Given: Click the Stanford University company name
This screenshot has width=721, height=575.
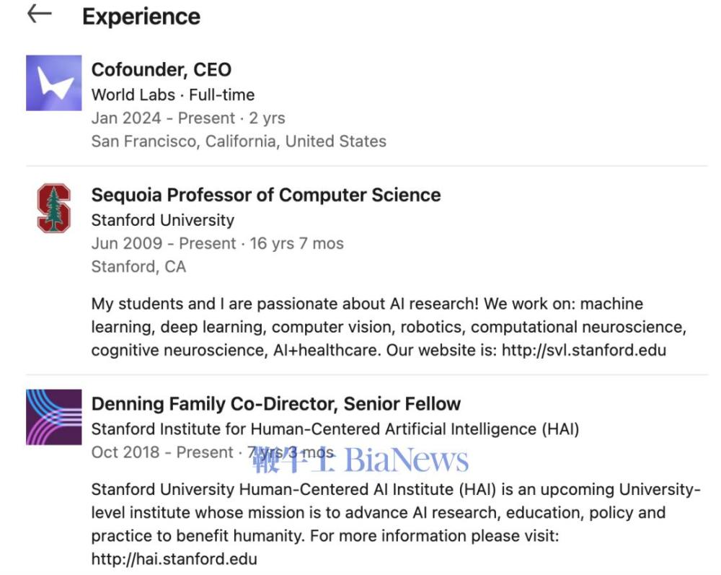Looking at the screenshot, I should pos(163,220).
